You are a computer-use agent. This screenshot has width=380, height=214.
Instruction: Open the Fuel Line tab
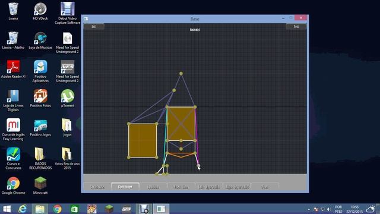(181, 187)
